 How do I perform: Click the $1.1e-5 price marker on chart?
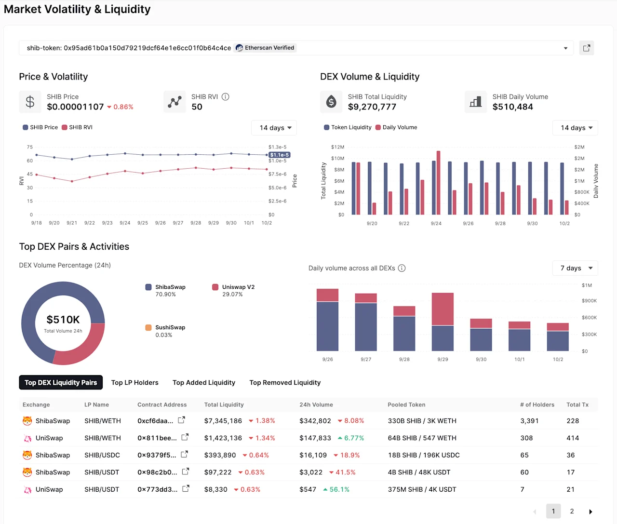point(280,155)
